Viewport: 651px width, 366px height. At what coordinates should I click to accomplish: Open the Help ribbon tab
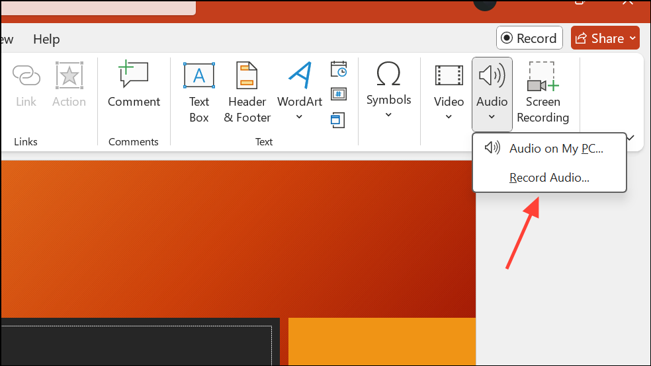click(x=46, y=39)
